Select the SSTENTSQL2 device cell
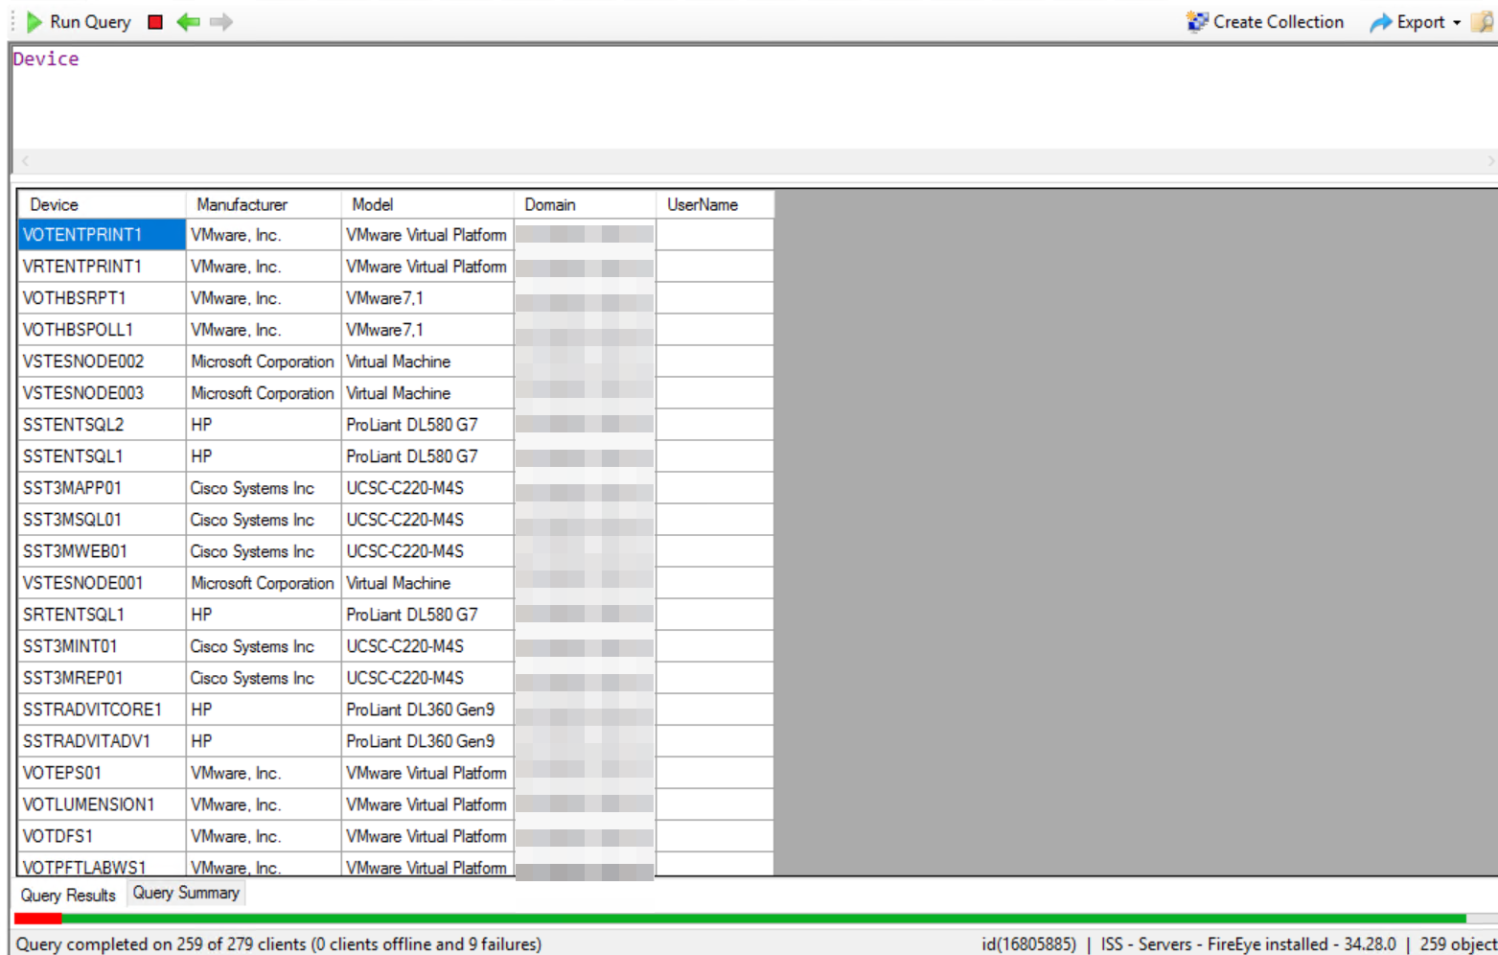Image resolution: width=1498 pixels, height=955 pixels. [x=102, y=425]
